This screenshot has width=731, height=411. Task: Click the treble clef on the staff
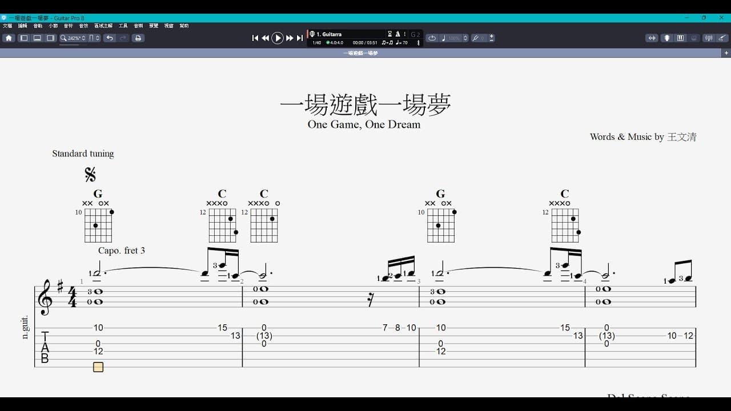(x=45, y=297)
